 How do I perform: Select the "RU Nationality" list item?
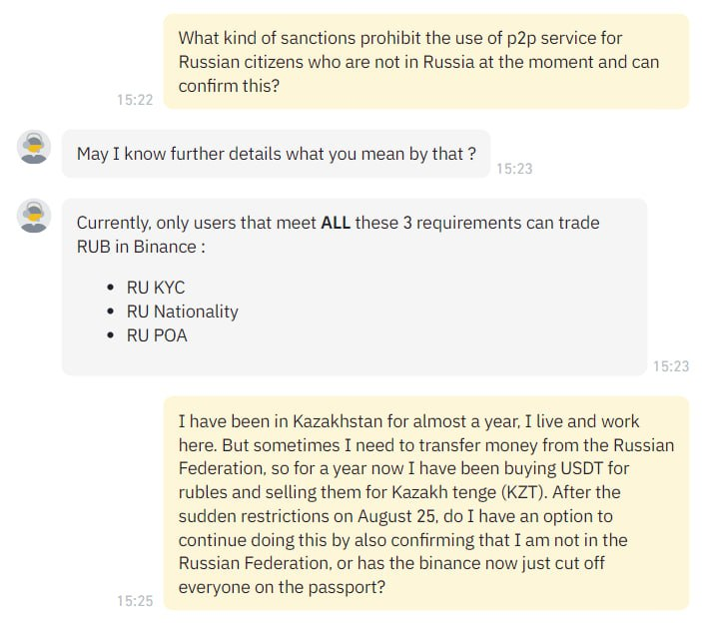(182, 311)
